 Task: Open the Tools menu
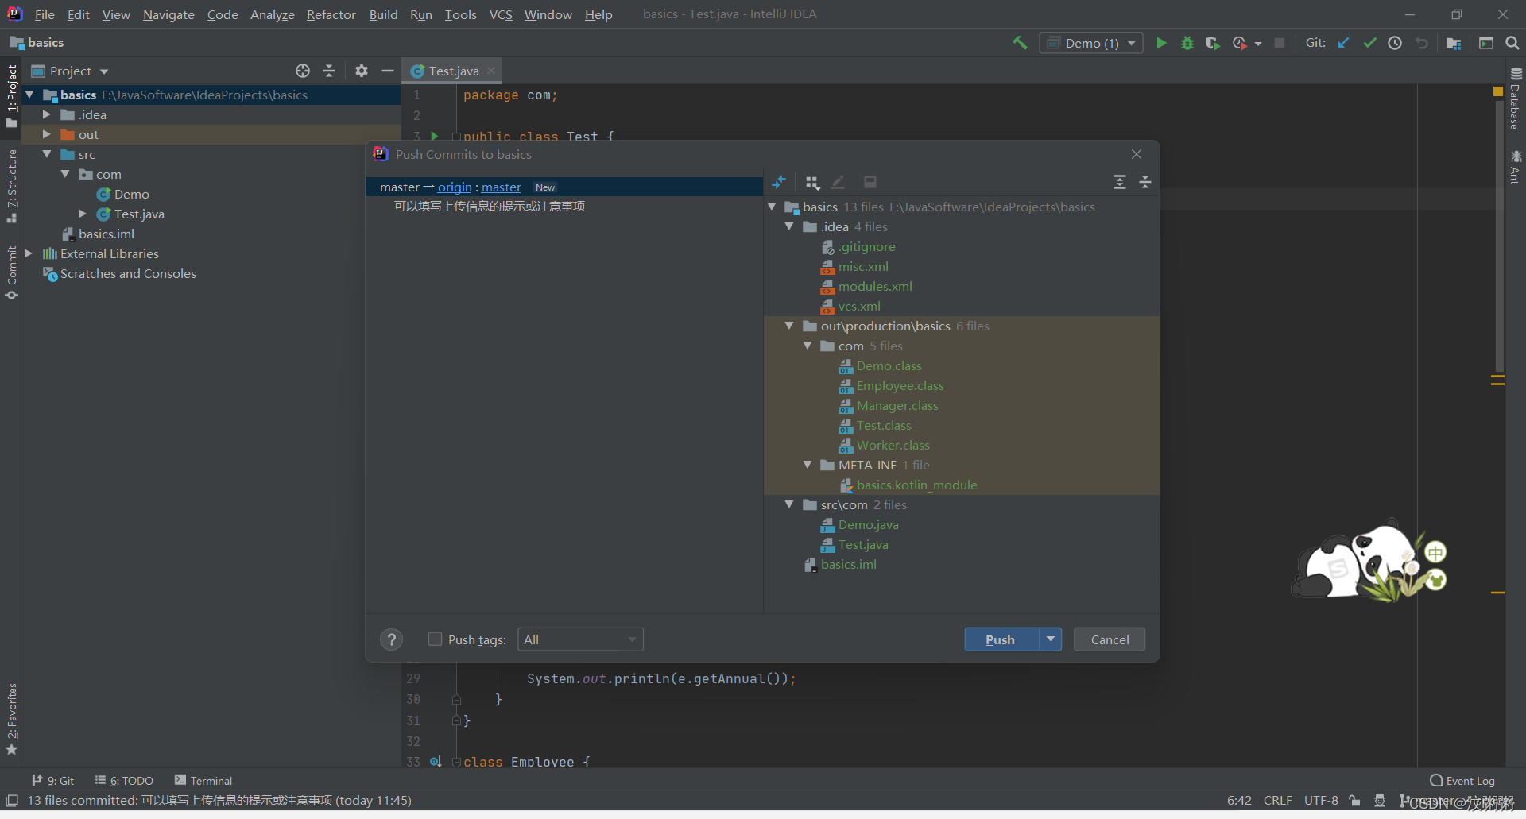pyautogui.click(x=460, y=14)
